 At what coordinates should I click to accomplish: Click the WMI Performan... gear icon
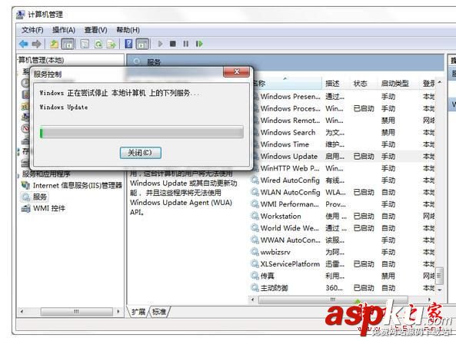click(x=255, y=204)
